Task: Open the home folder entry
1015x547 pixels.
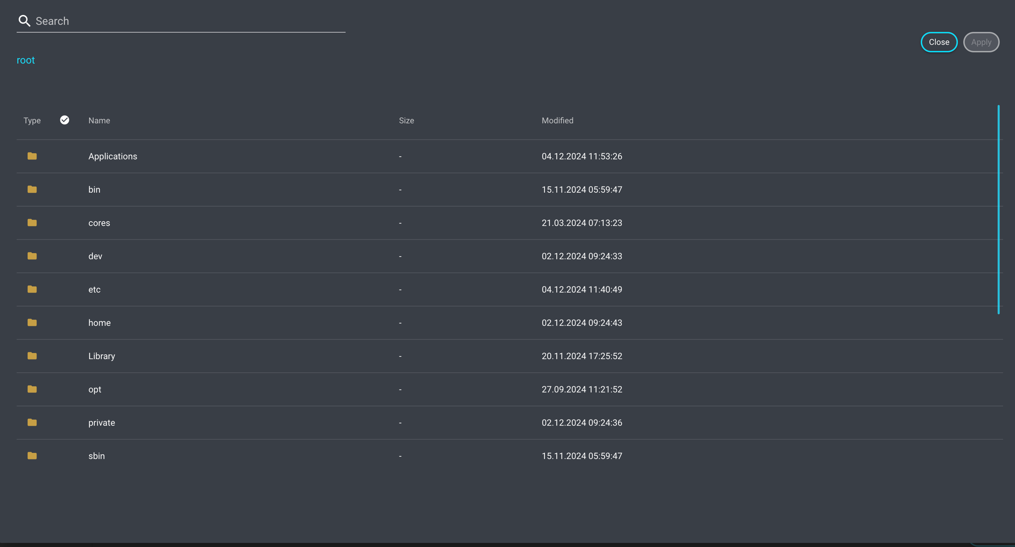Action: pos(100,323)
